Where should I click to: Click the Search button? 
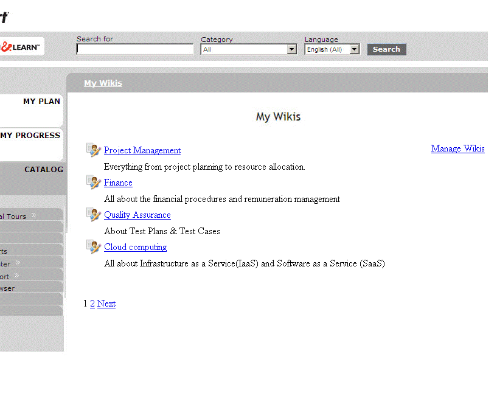[386, 49]
